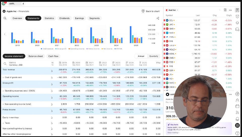Click the Metrics search magnifier icon
This screenshot has width=242, height=137.
(5, 64)
